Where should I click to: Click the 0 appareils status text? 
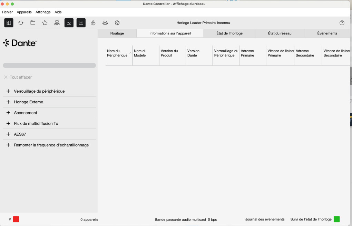pos(89,219)
